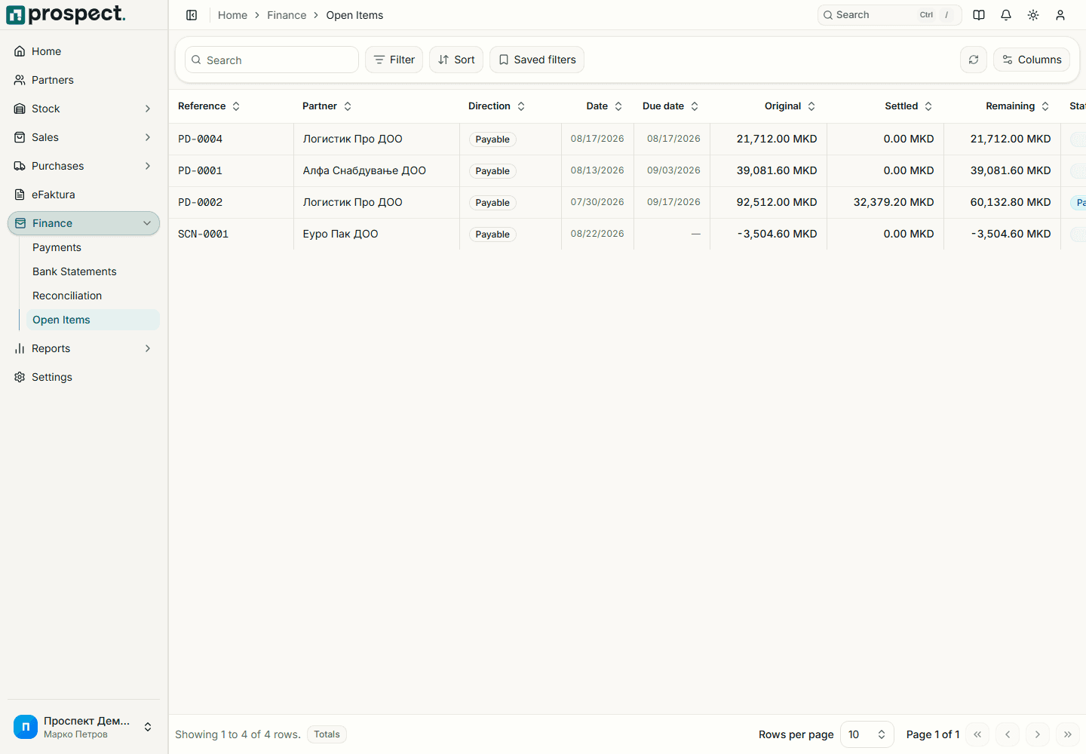This screenshot has height=754, width=1086.
Task: Open row PD-0001 reference
Action: click(201, 170)
